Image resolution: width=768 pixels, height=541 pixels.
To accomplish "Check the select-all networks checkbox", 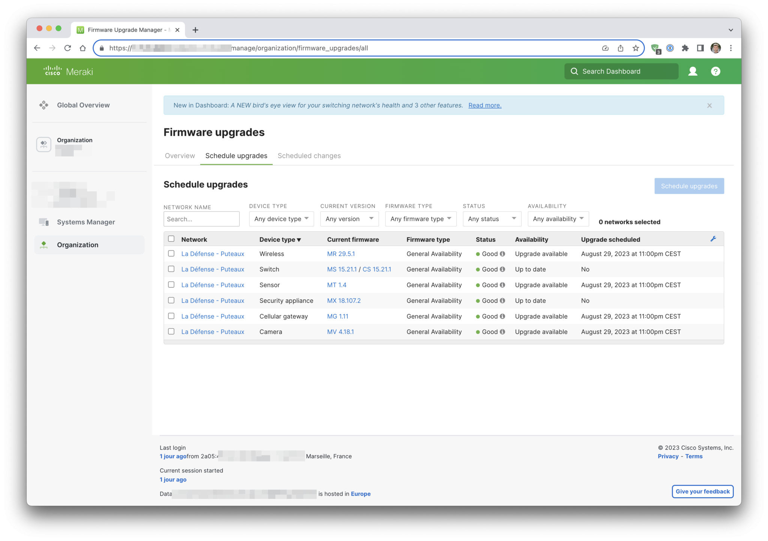I will [x=171, y=238].
